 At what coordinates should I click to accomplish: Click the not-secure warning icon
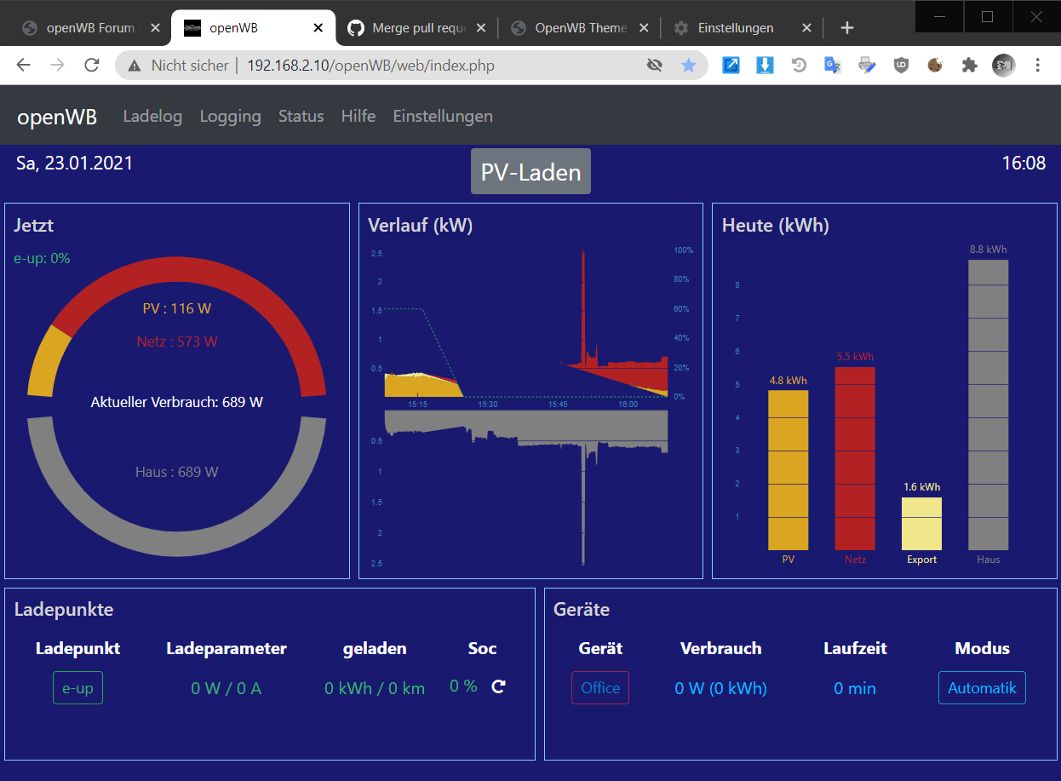135,66
